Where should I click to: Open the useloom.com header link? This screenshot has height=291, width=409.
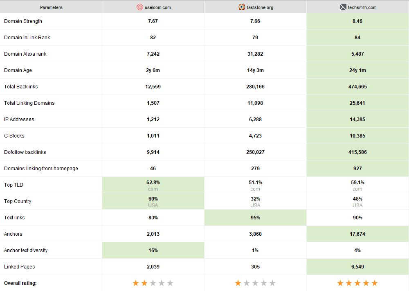(157, 7)
